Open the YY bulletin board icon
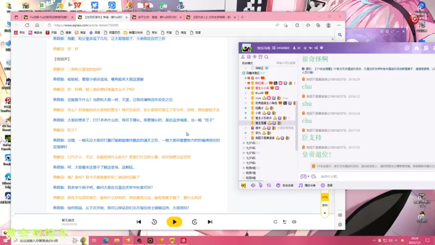435x245 pixels. [x=260, y=57]
